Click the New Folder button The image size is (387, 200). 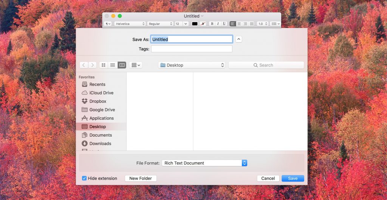(x=141, y=178)
